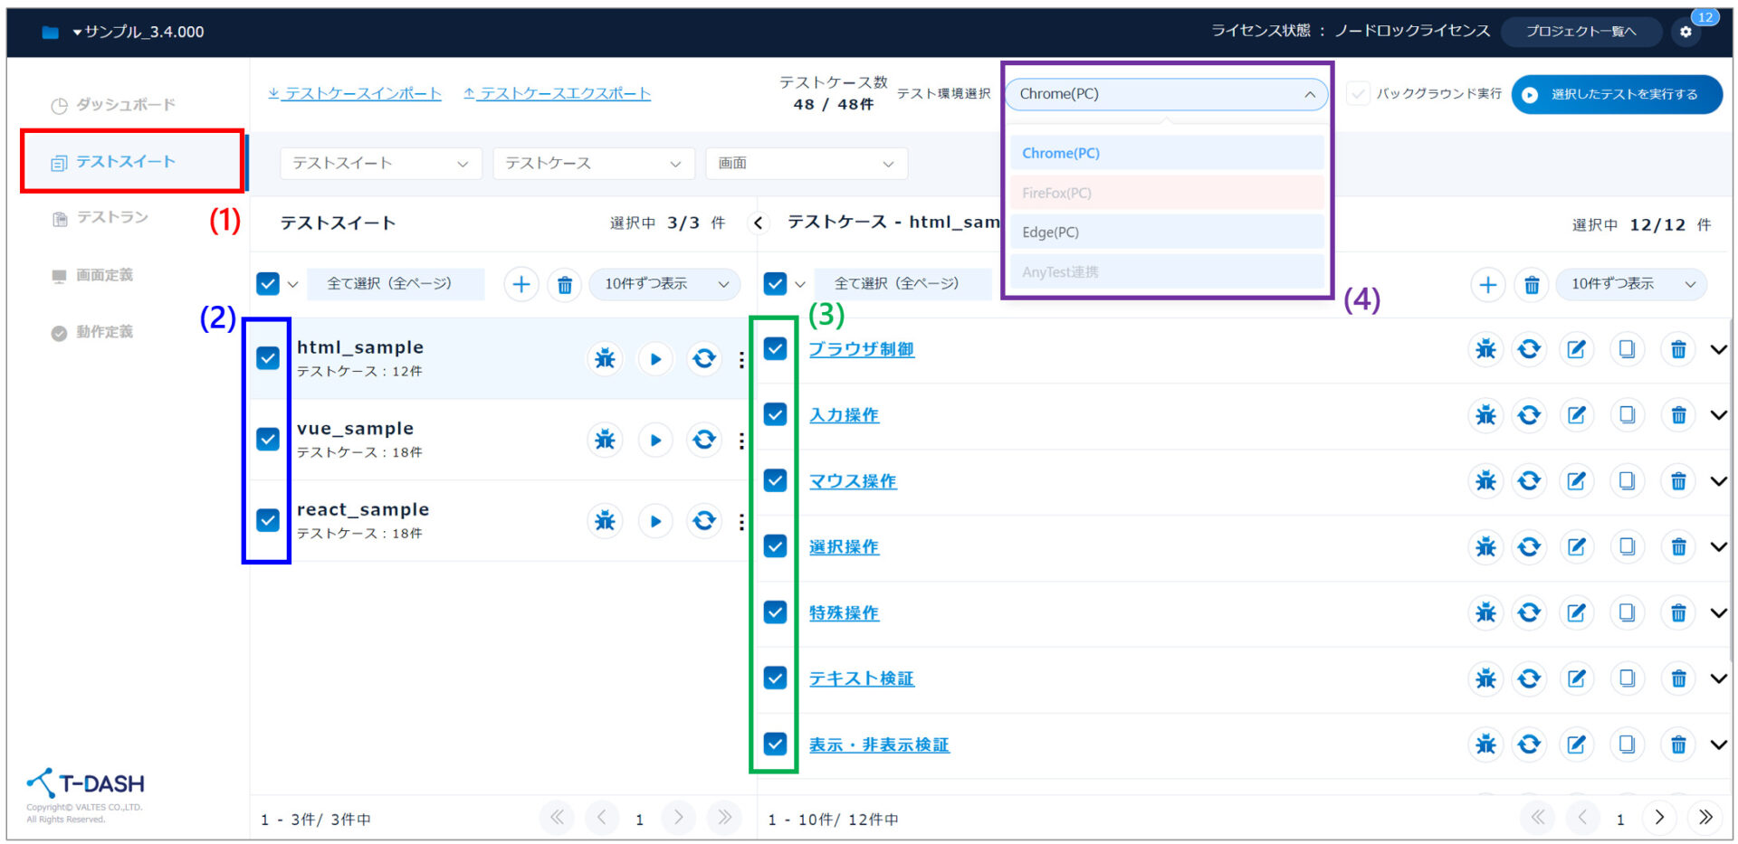Delete the マウス操作 test case

point(1677,481)
